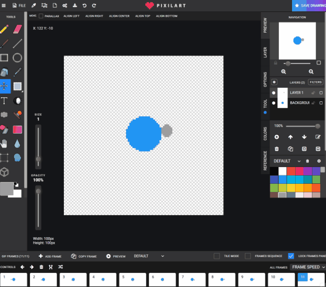Open the hamburger main menu
This screenshot has width=326, height=287.
tap(4, 5)
